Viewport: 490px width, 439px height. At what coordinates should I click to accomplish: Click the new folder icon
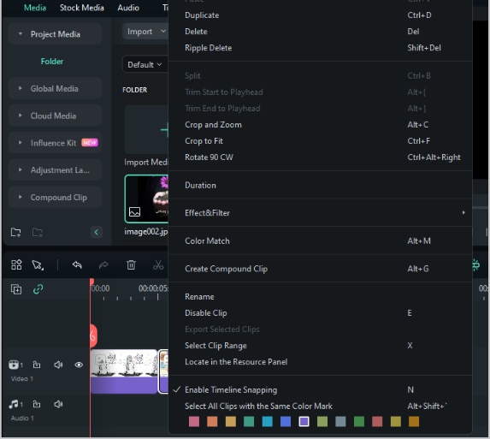point(15,232)
